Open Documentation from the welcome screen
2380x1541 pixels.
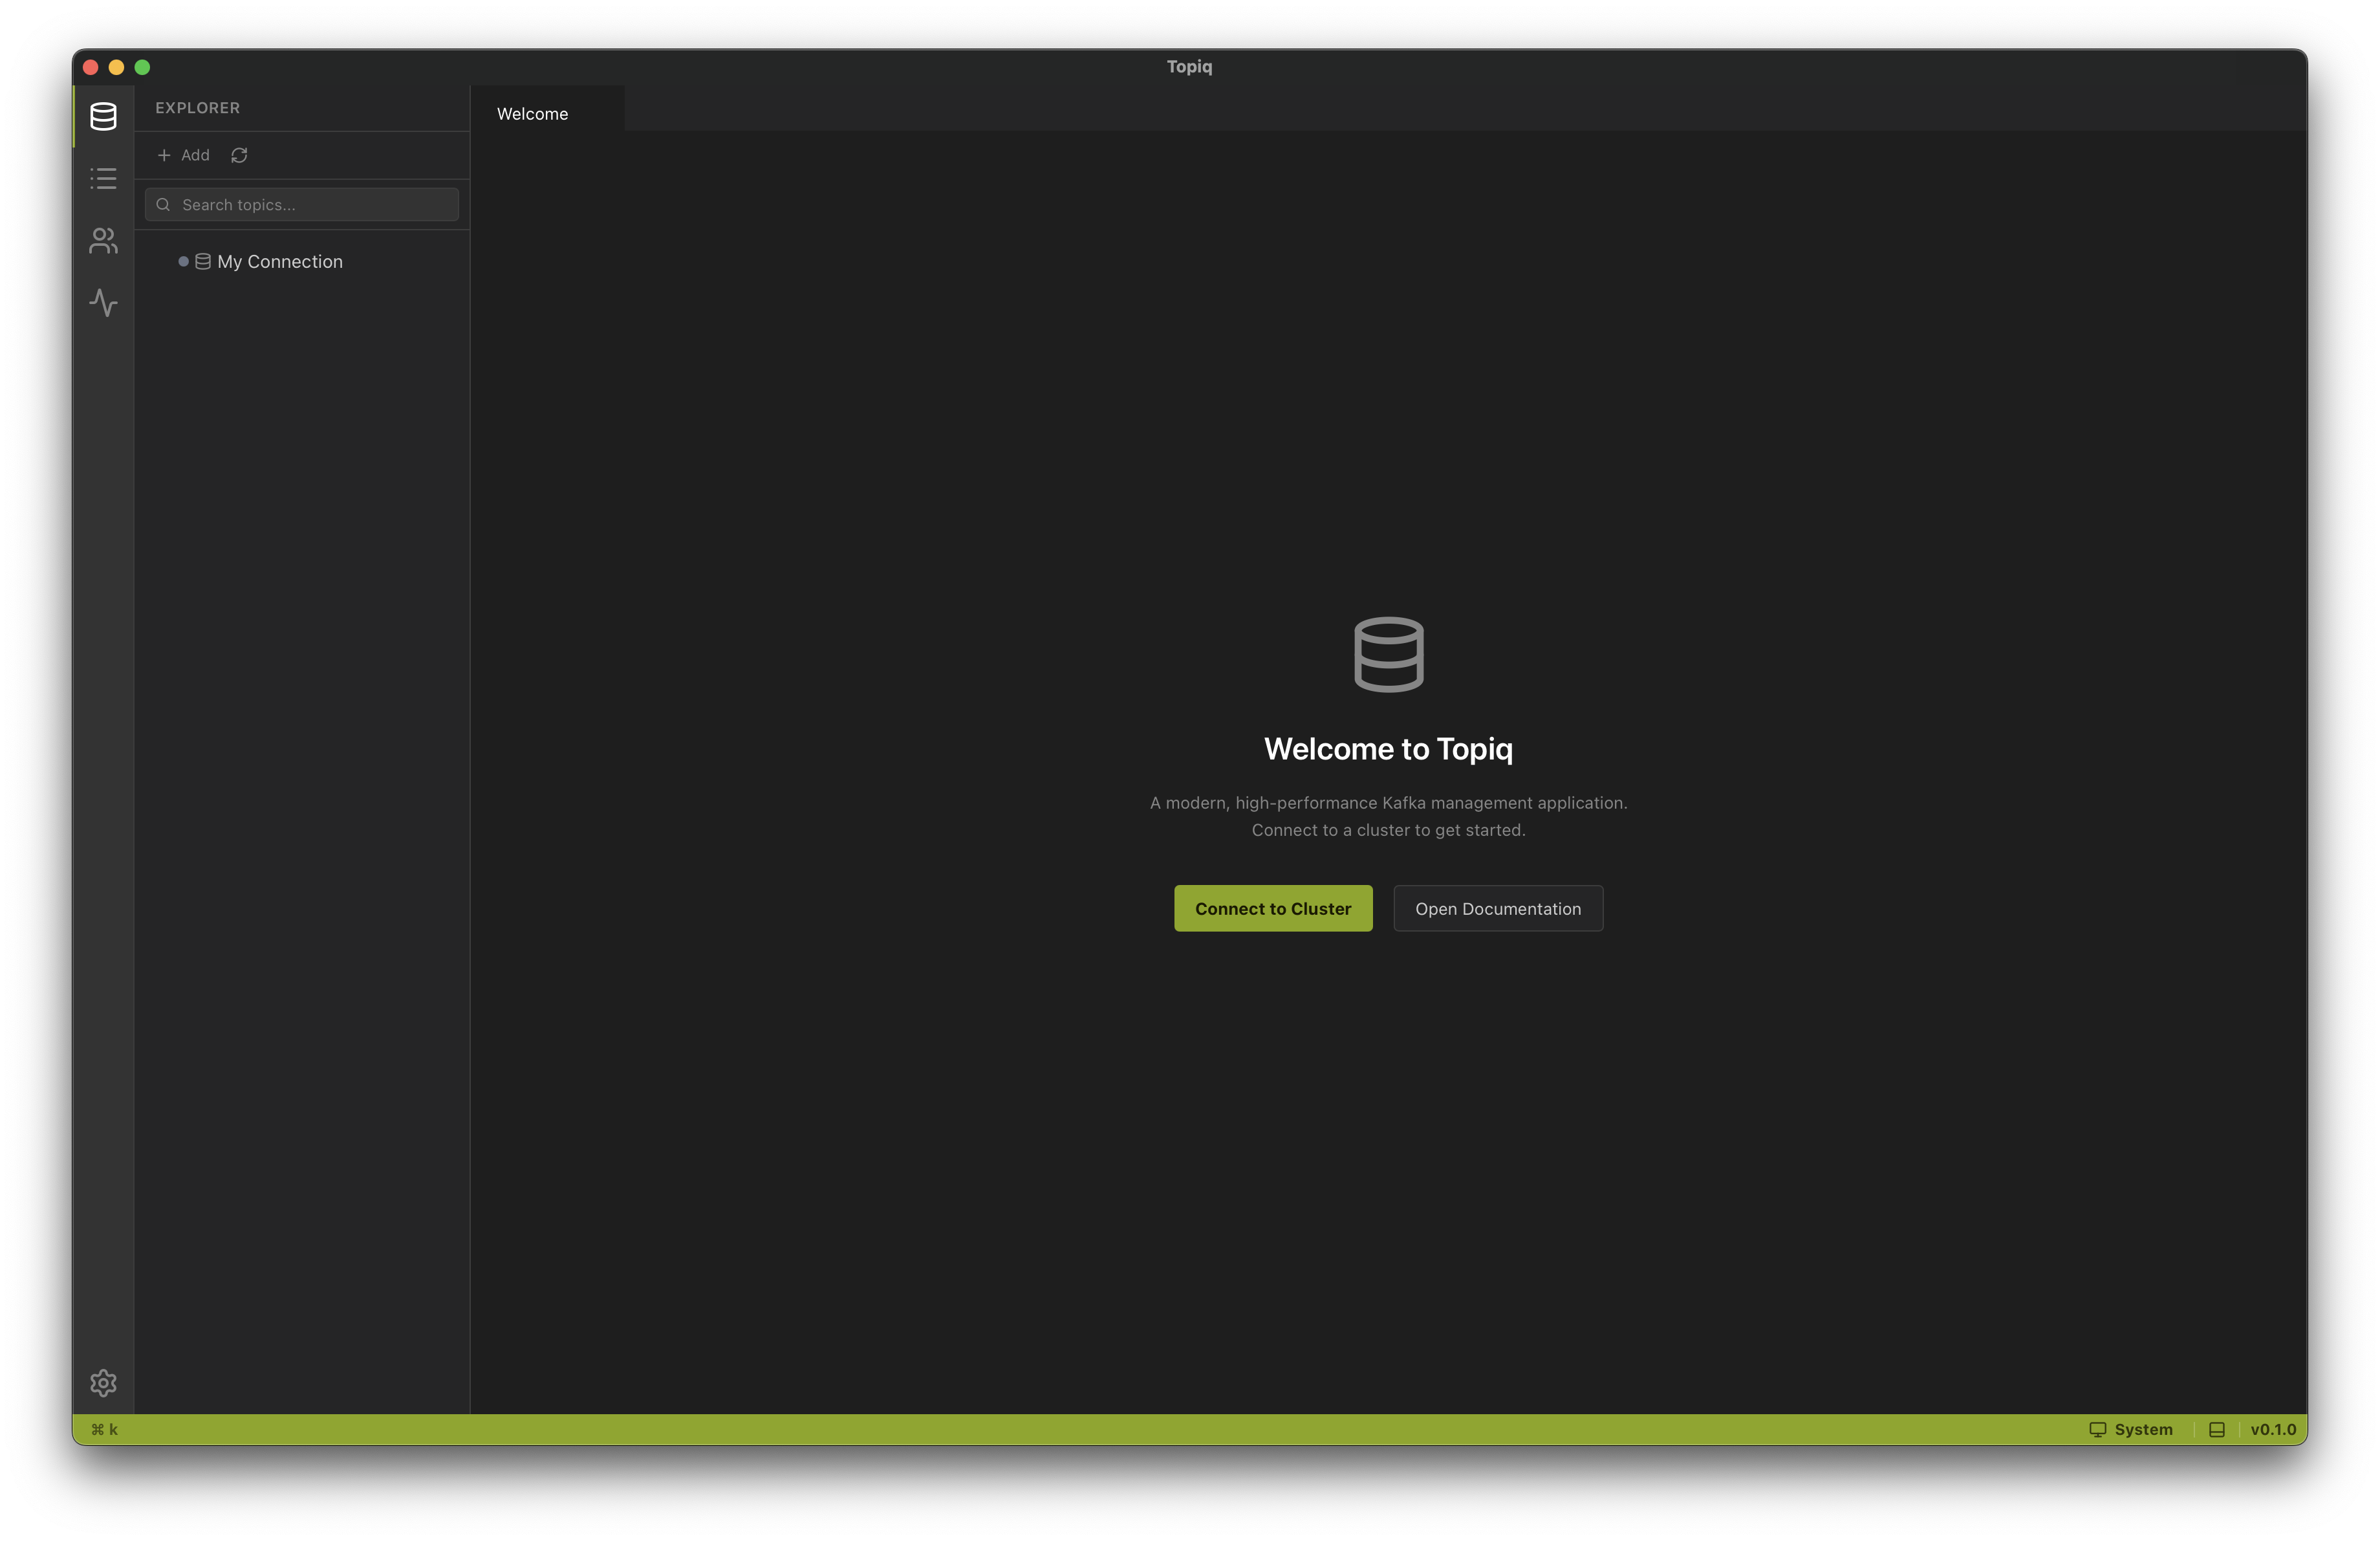(x=1497, y=908)
